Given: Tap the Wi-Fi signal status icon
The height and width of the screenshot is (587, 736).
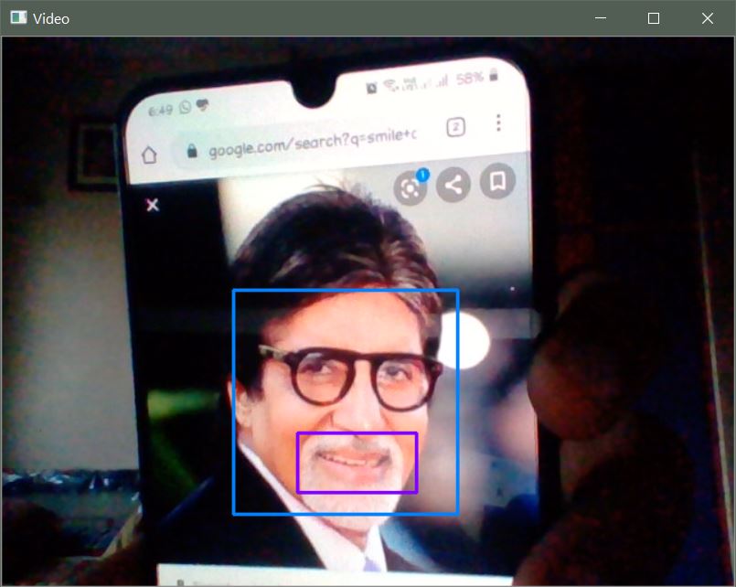Looking at the screenshot, I should pos(389,85).
